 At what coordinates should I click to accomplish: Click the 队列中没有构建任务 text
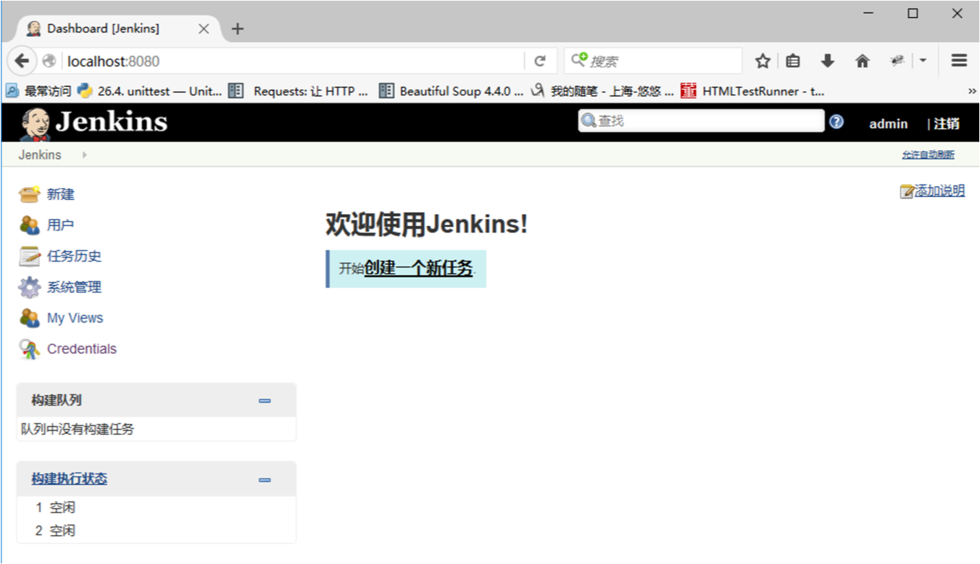click(78, 429)
